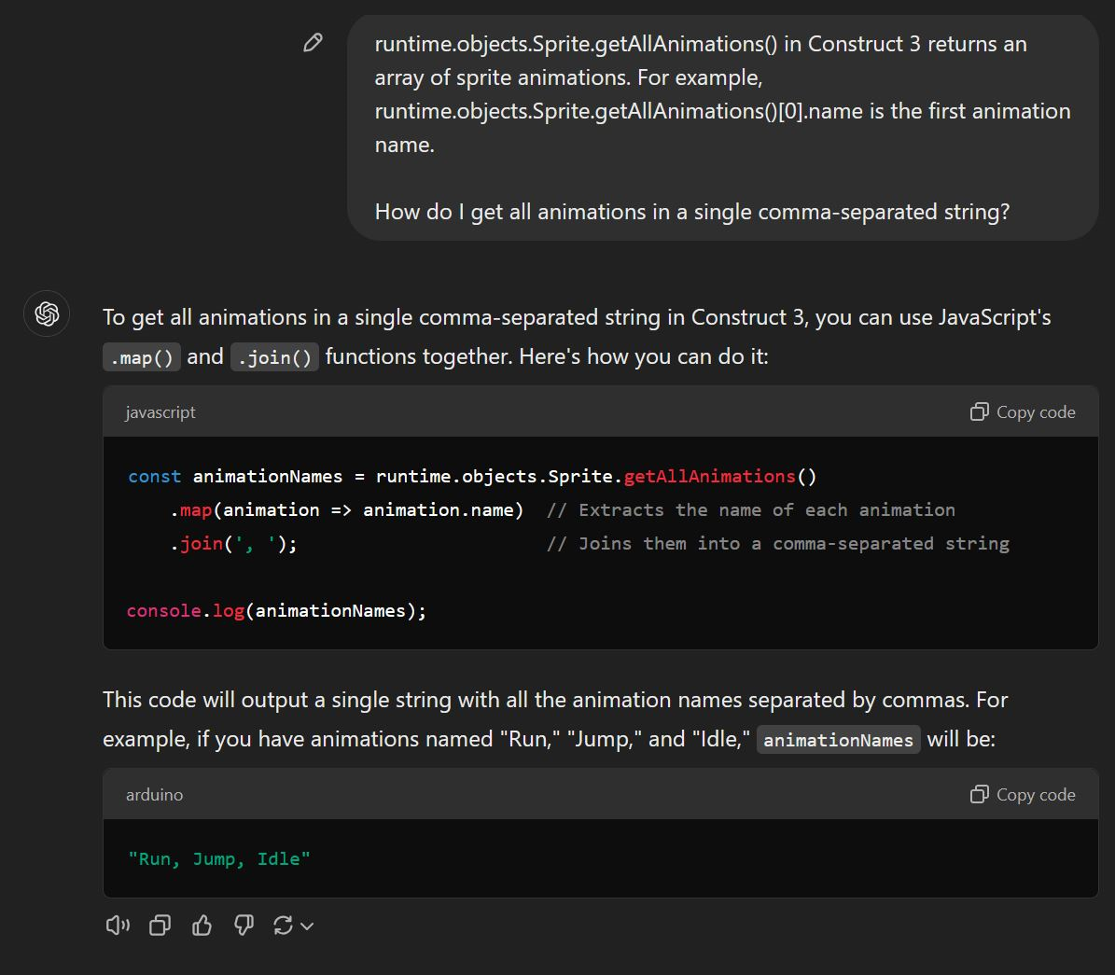Image resolution: width=1115 pixels, height=975 pixels.
Task: Click the regenerate response icon
Action: (283, 926)
